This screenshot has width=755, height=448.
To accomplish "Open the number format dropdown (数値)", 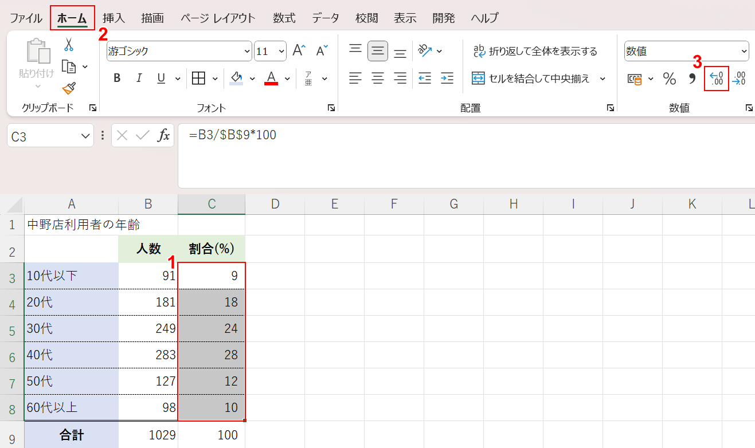I will coord(745,51).
